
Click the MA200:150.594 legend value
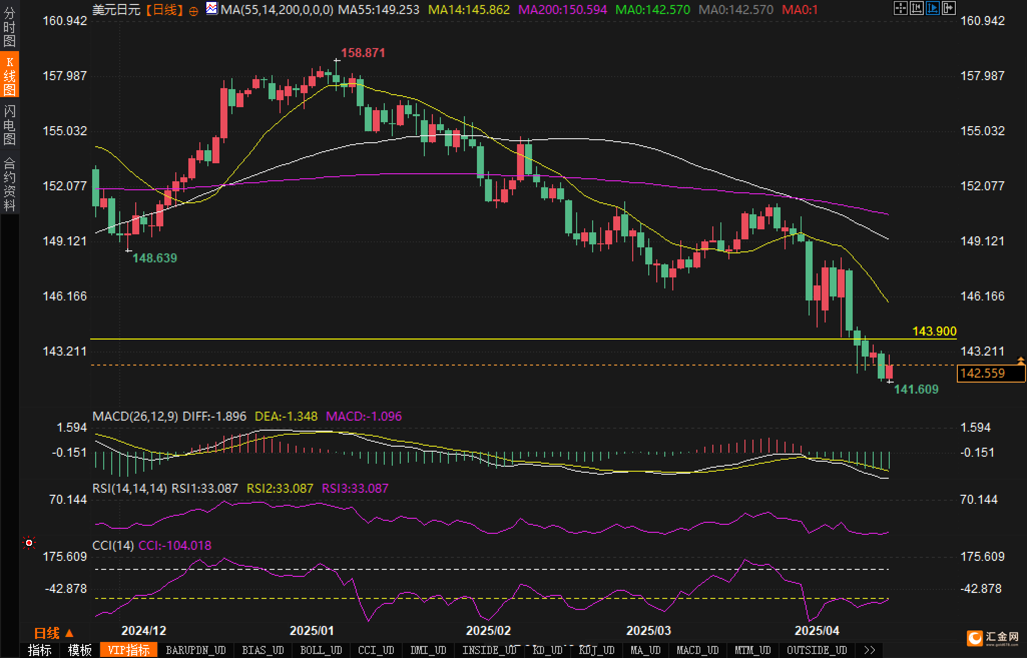pyautogui.click(x=563, y=9)
